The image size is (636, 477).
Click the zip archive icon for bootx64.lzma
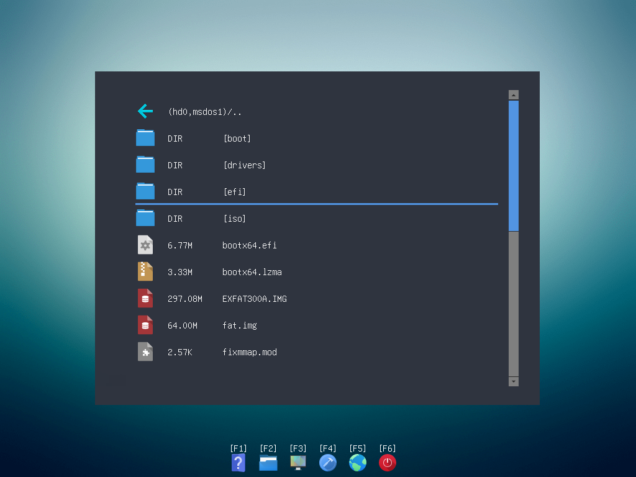(x=145, y=272)
